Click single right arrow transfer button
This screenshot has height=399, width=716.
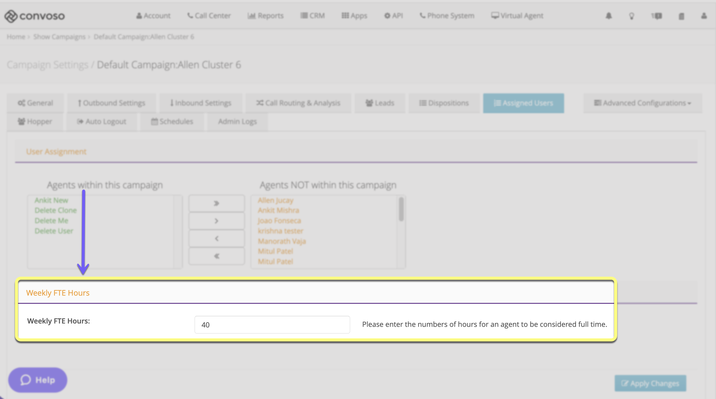click(x=216, y=221)
